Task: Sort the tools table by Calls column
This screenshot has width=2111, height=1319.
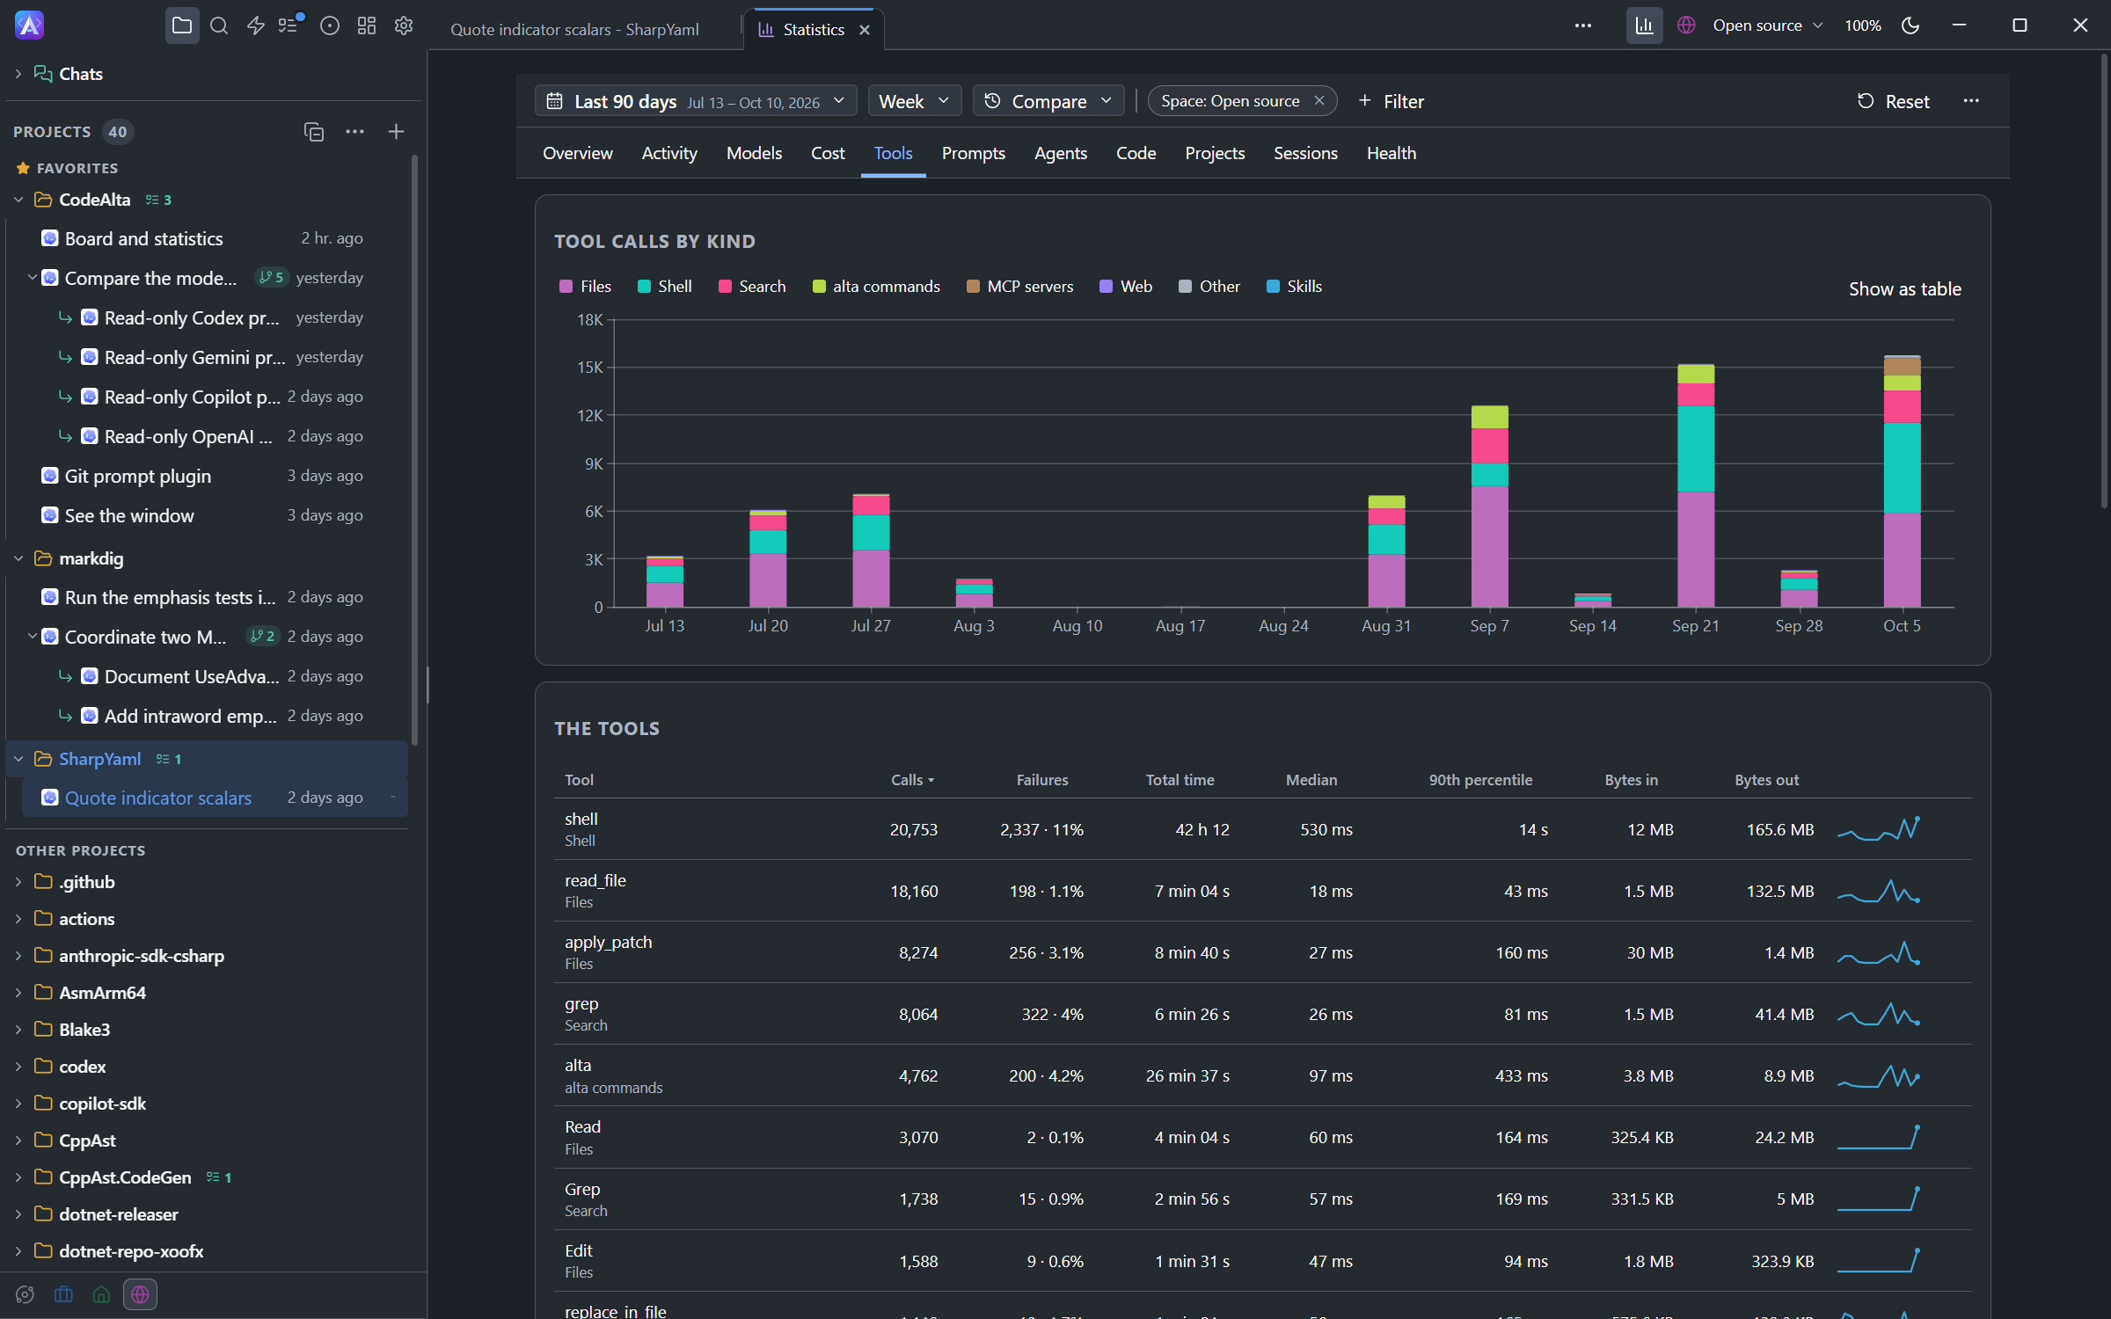Action: click(912, 780)
